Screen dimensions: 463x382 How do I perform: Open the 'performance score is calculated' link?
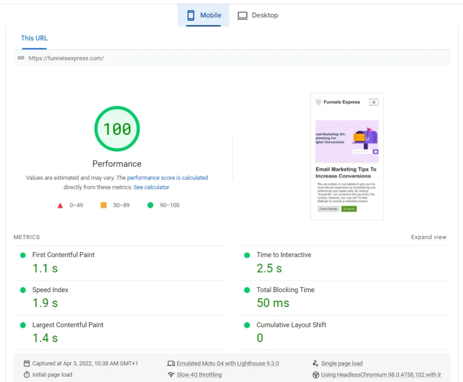pos(167,178)
